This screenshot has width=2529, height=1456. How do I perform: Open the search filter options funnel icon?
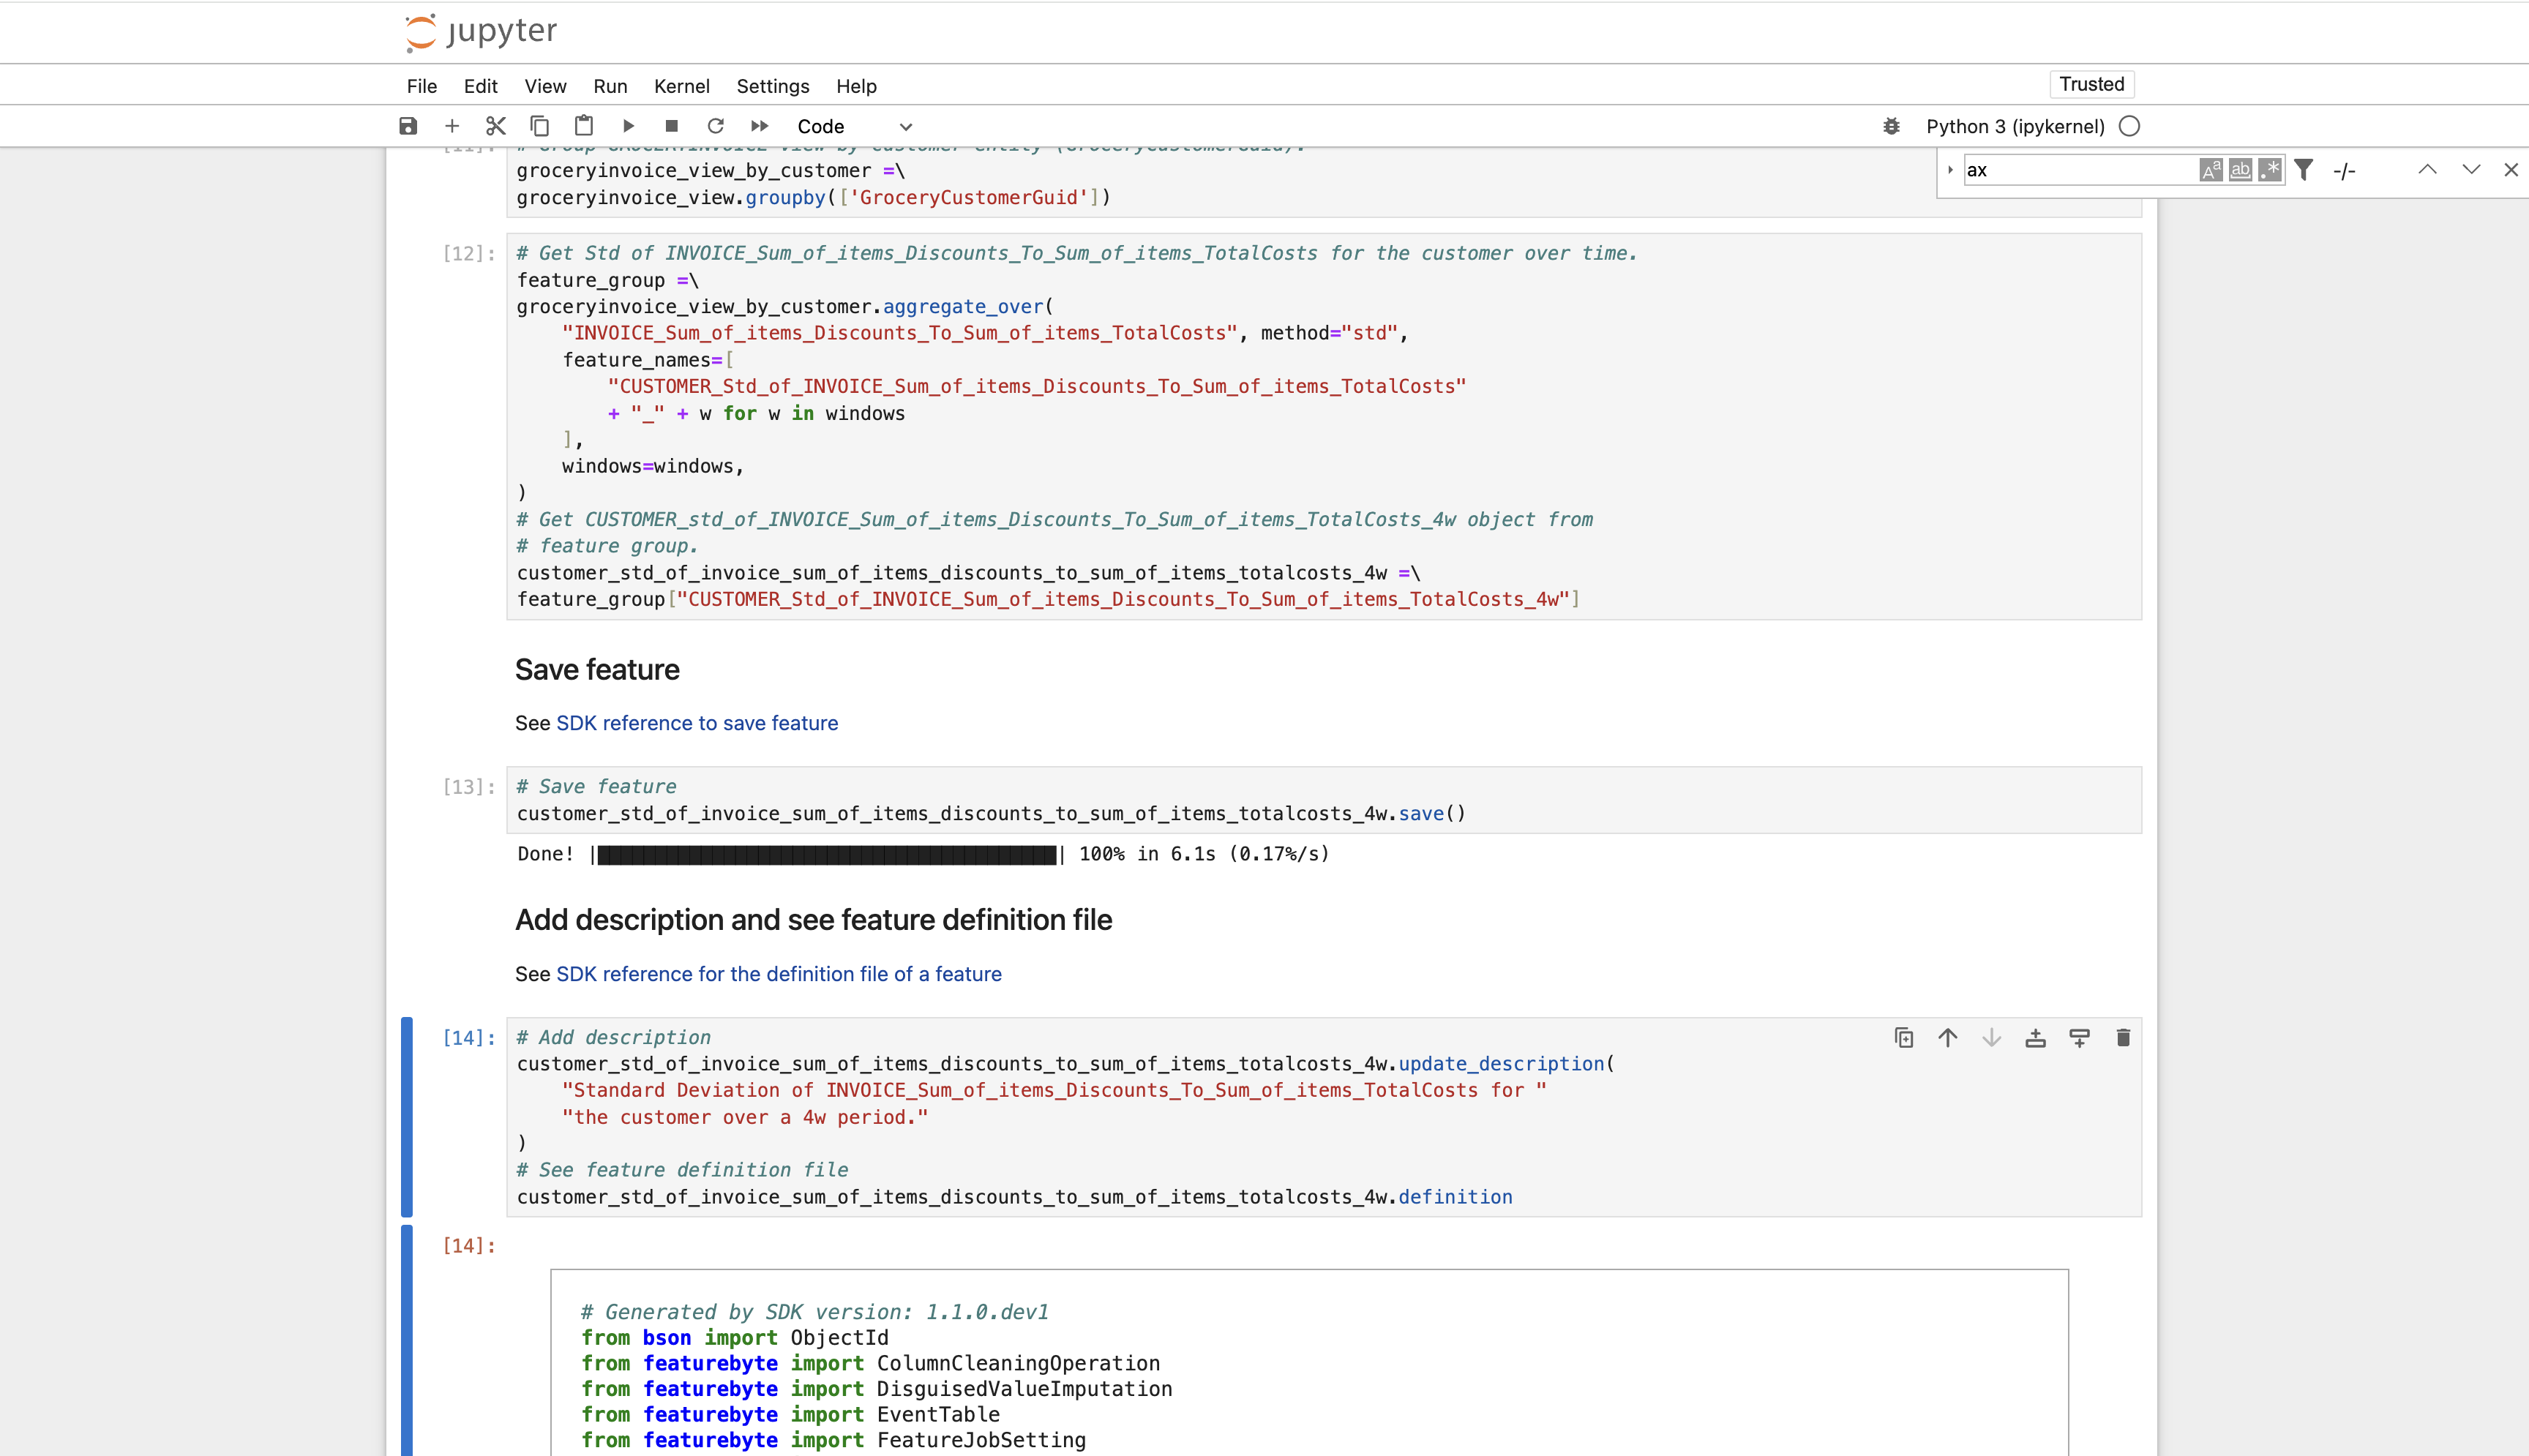2304,170
